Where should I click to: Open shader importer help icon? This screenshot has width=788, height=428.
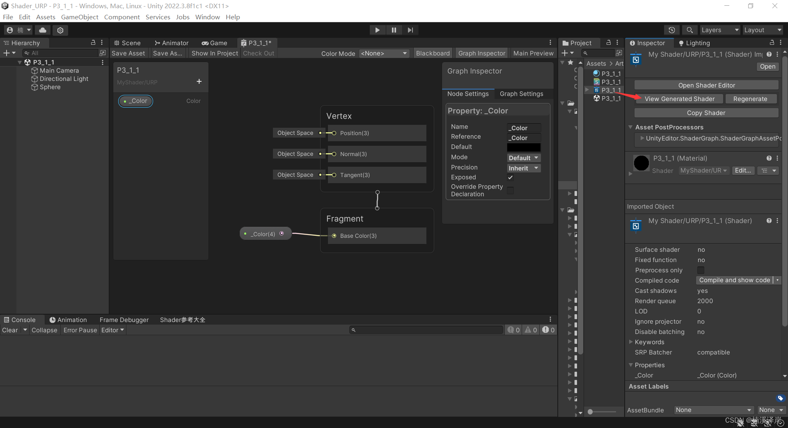(x=769, y=54)
